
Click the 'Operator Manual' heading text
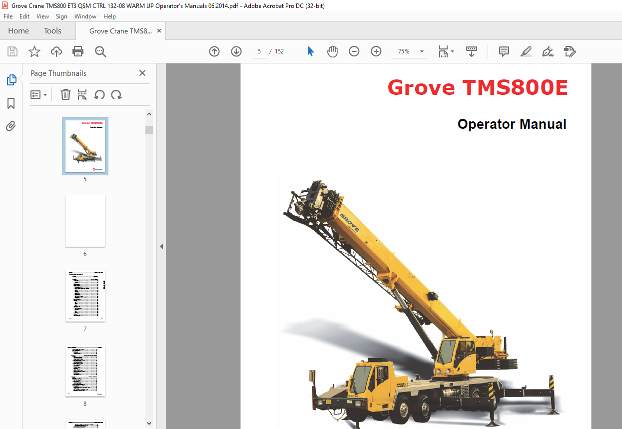(x=512, y=124)
